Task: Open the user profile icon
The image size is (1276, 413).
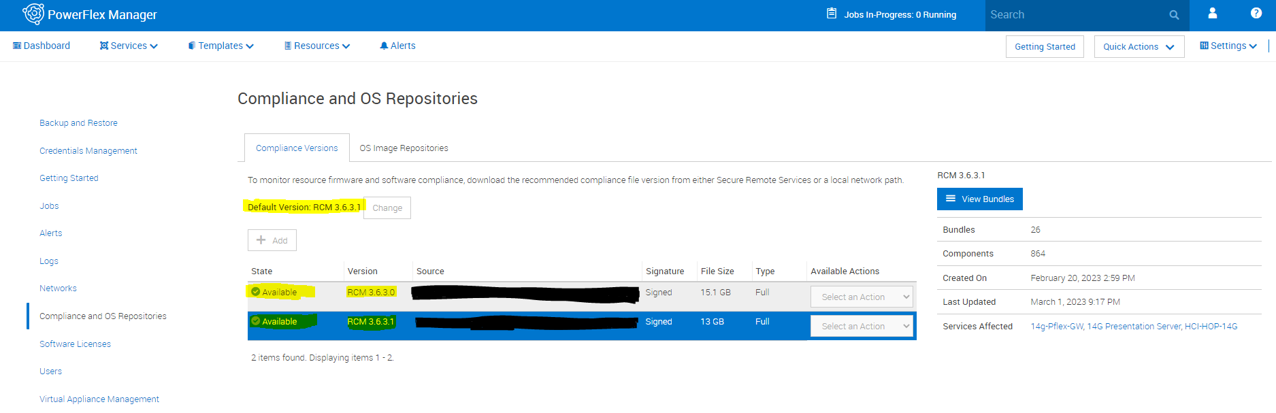Action: point(1213,13)
